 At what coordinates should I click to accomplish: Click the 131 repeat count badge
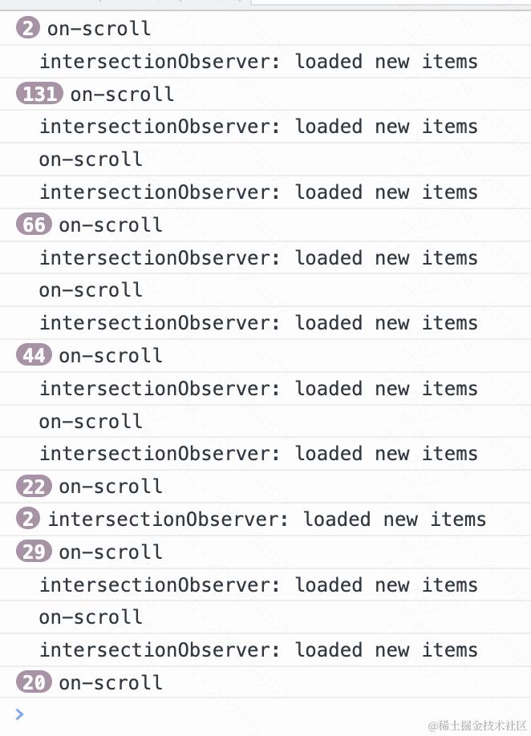tap(39, 94)
